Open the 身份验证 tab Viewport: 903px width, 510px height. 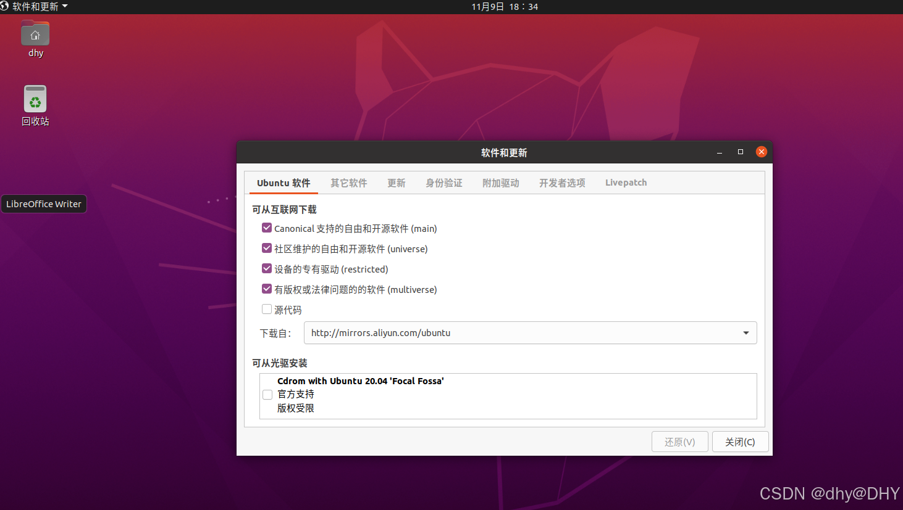[443, 183]
